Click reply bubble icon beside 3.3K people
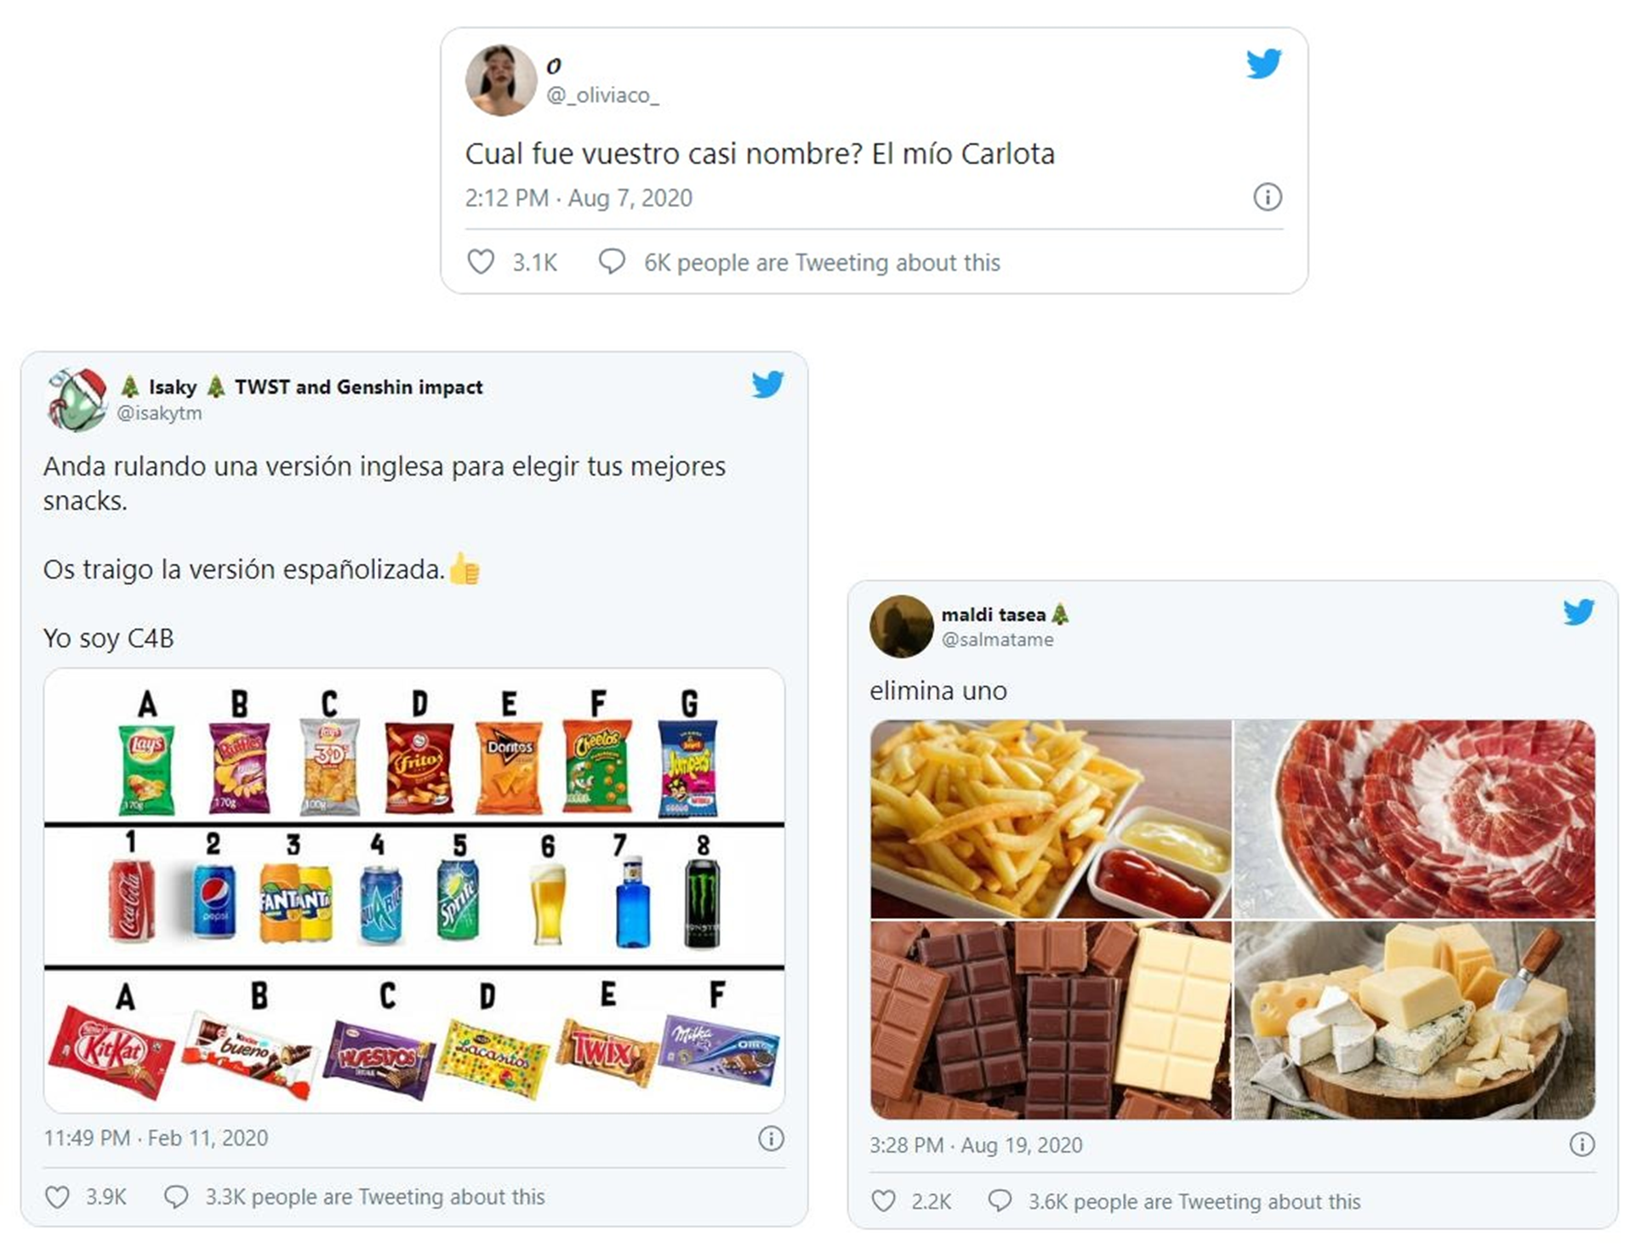Viewport: 1647px width, 1253px height. point(176,1197)
